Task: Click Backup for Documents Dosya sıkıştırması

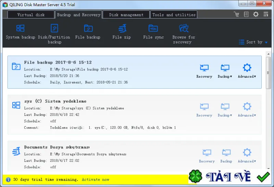Action: (226, 156)
